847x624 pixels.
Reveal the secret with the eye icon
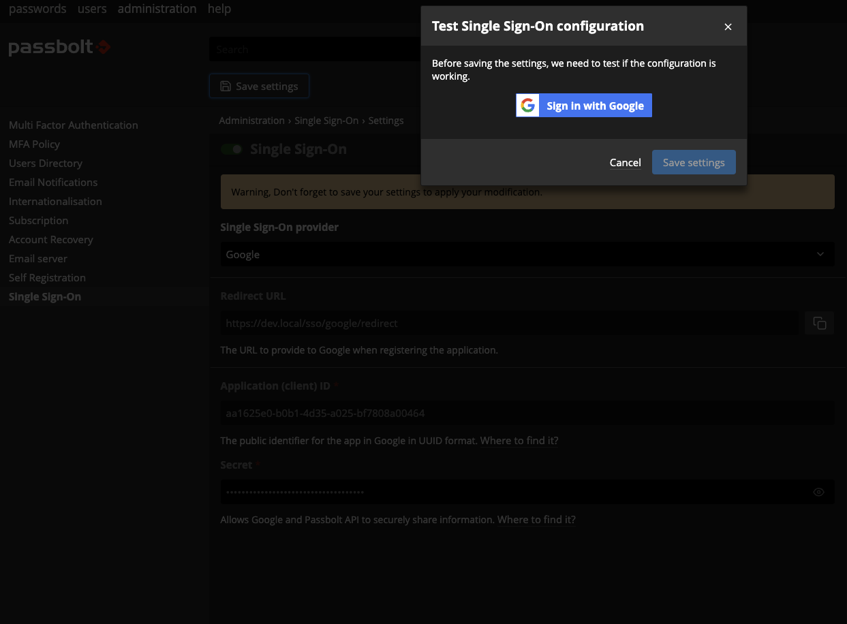(x=819, y=492)
